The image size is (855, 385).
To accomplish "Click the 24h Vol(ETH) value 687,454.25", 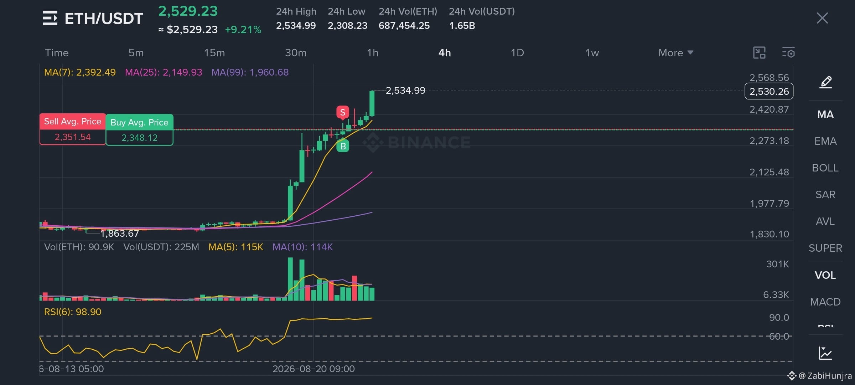I will tap(404, 26).
